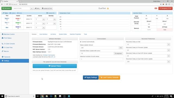The height and width of the screenshot is (98, 174).
Task: Click Tool 0 active temperature input
Action: 39,19
